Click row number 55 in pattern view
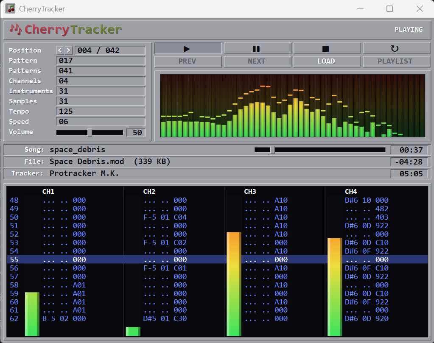Screen dimensions: 434x343 14,259
